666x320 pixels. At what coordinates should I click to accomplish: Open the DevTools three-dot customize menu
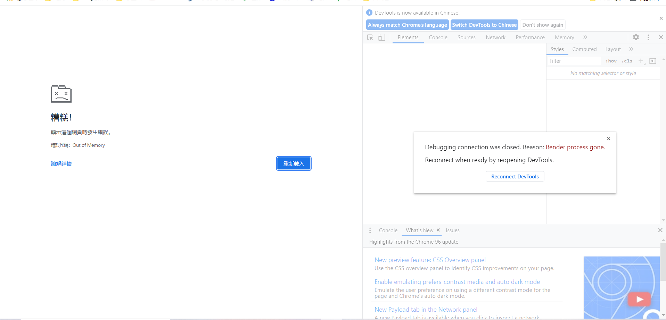[648, 37]
